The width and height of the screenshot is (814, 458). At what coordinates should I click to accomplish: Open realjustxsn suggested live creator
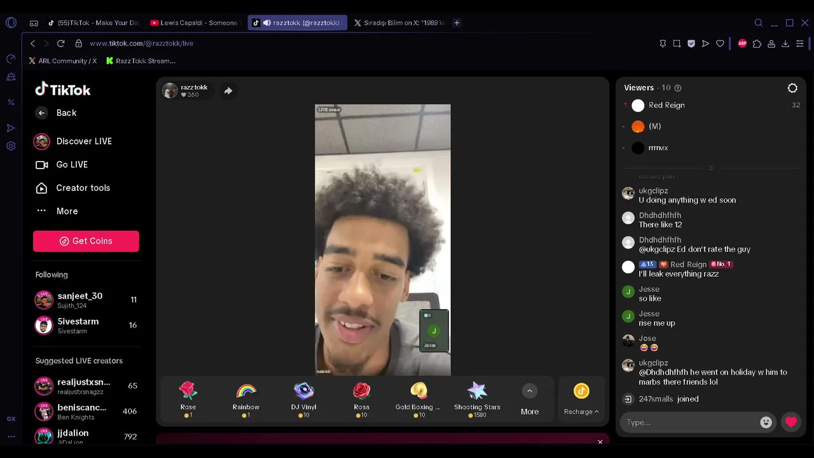point(86,385)
